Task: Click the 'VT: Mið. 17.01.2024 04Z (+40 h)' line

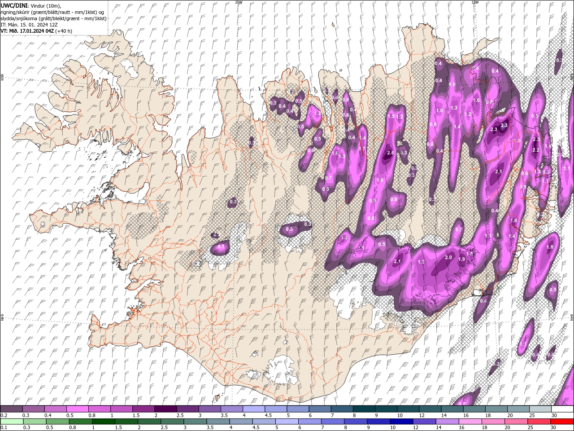Action: click(36, 31)
